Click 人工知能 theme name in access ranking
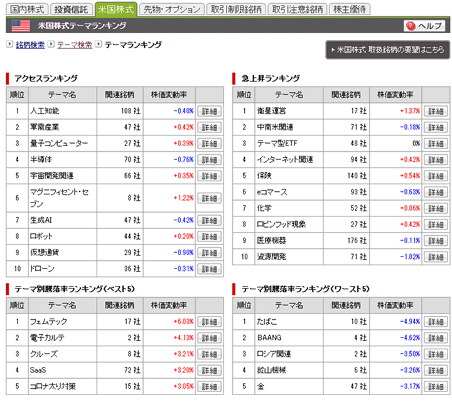Screen dimensions: 452x402 coord(45,111)
